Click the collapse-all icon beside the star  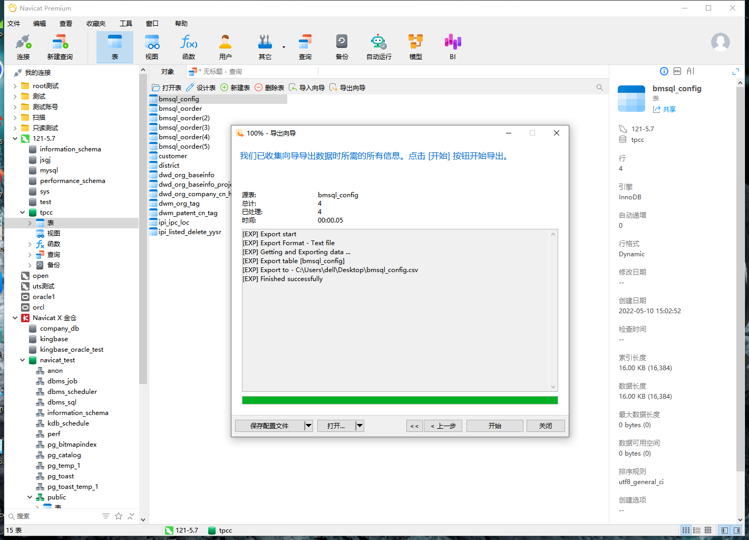[x=131, y=516]
